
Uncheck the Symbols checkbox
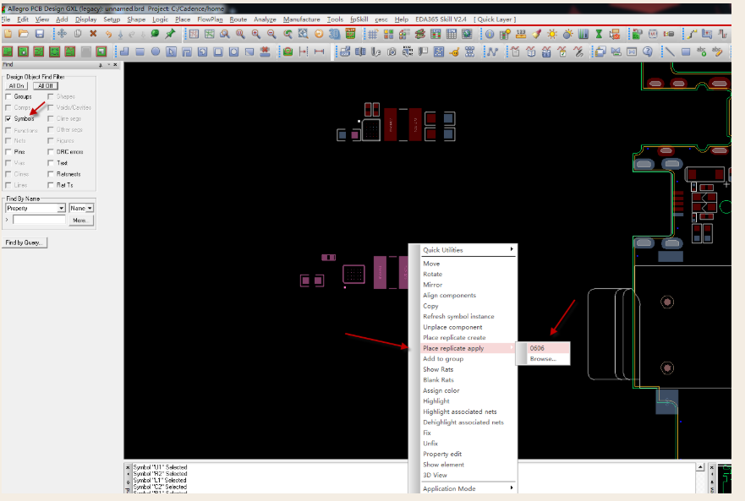8,119
